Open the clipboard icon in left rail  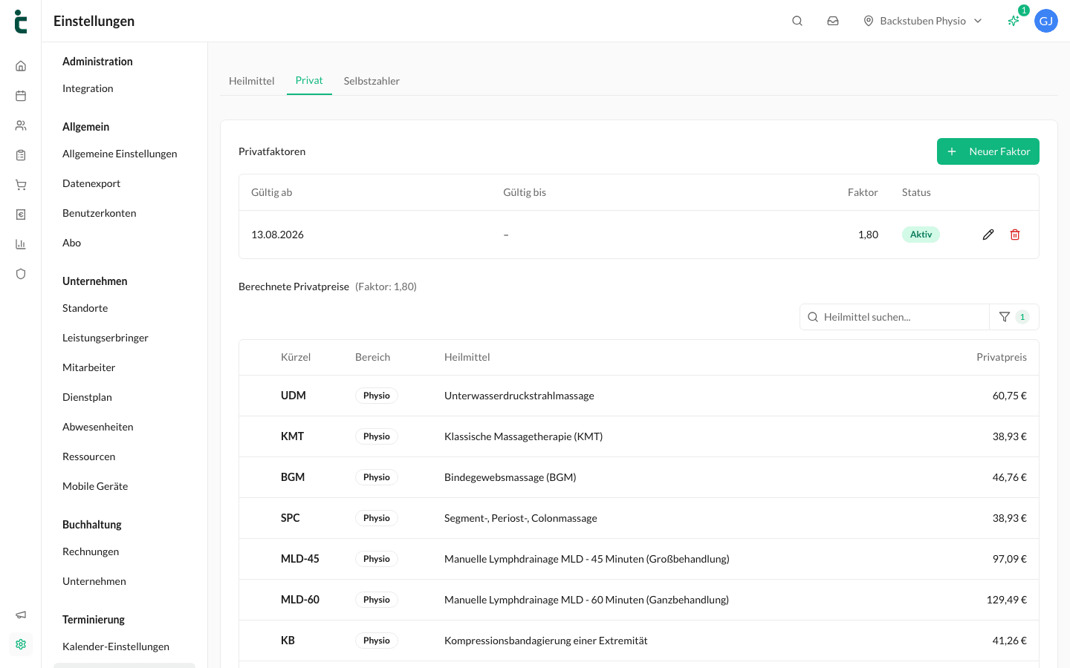[21, 155]
